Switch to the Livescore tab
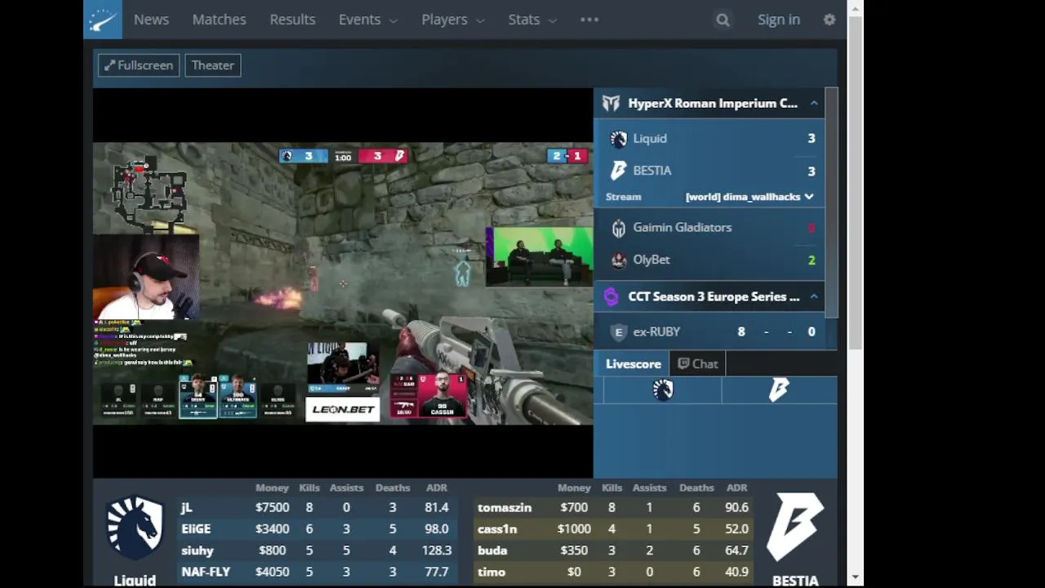The width and height of the screenshot is (1045, 588). point(634,364)
